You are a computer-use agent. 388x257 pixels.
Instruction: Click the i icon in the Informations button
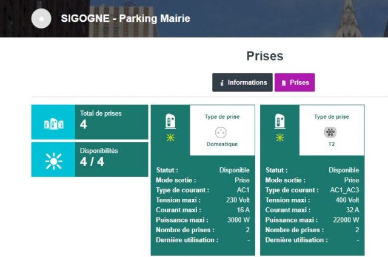(x=222, y=83)
